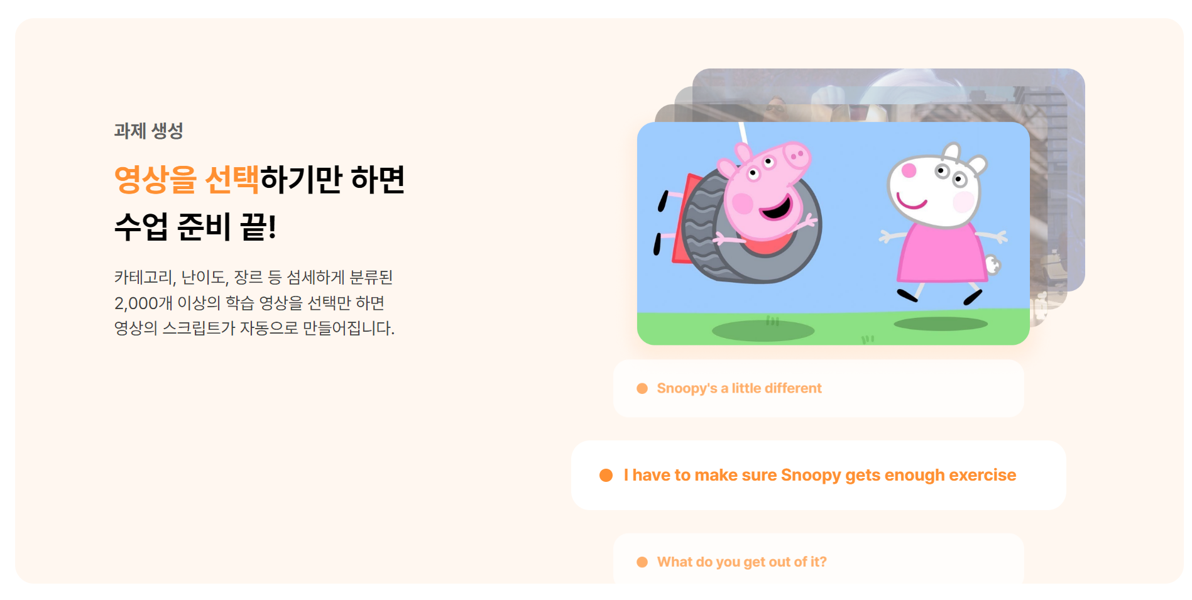Click the "2,000개 이상의 학습 영상을" text line
1192x600 pixels.
click(x=249, y=303)
